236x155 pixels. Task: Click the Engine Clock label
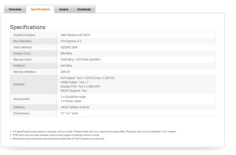22,53
